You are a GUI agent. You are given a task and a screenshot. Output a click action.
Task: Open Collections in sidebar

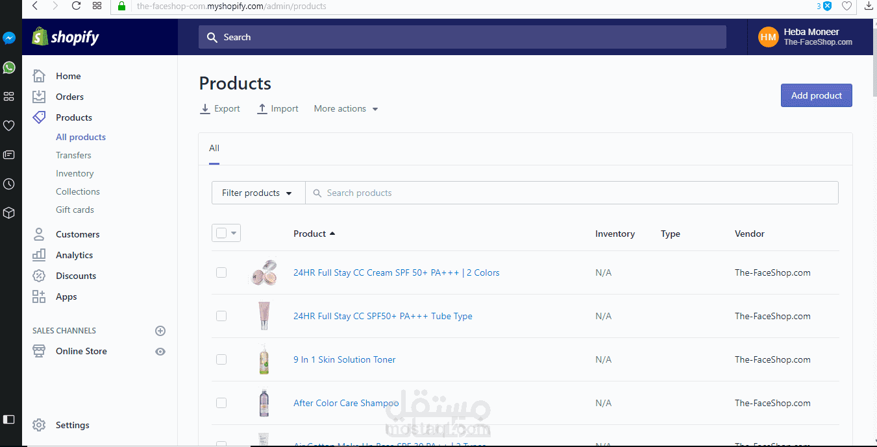pos(78,191)
